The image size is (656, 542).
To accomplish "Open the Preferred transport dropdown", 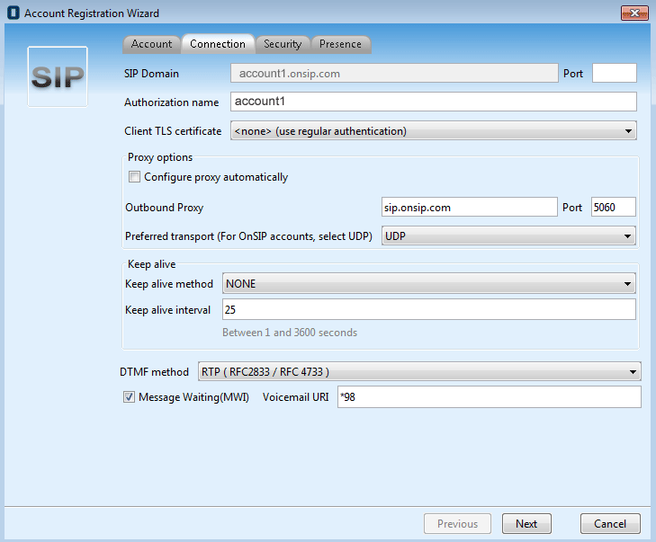I will [x=508, y=236].
